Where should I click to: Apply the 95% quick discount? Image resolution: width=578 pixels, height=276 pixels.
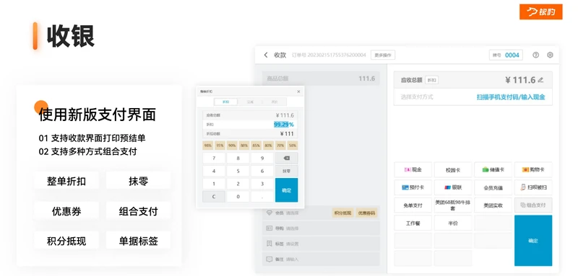(220, 145)
